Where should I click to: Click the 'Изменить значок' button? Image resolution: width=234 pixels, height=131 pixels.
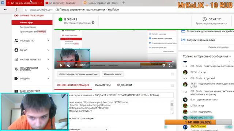pos(113,74)
